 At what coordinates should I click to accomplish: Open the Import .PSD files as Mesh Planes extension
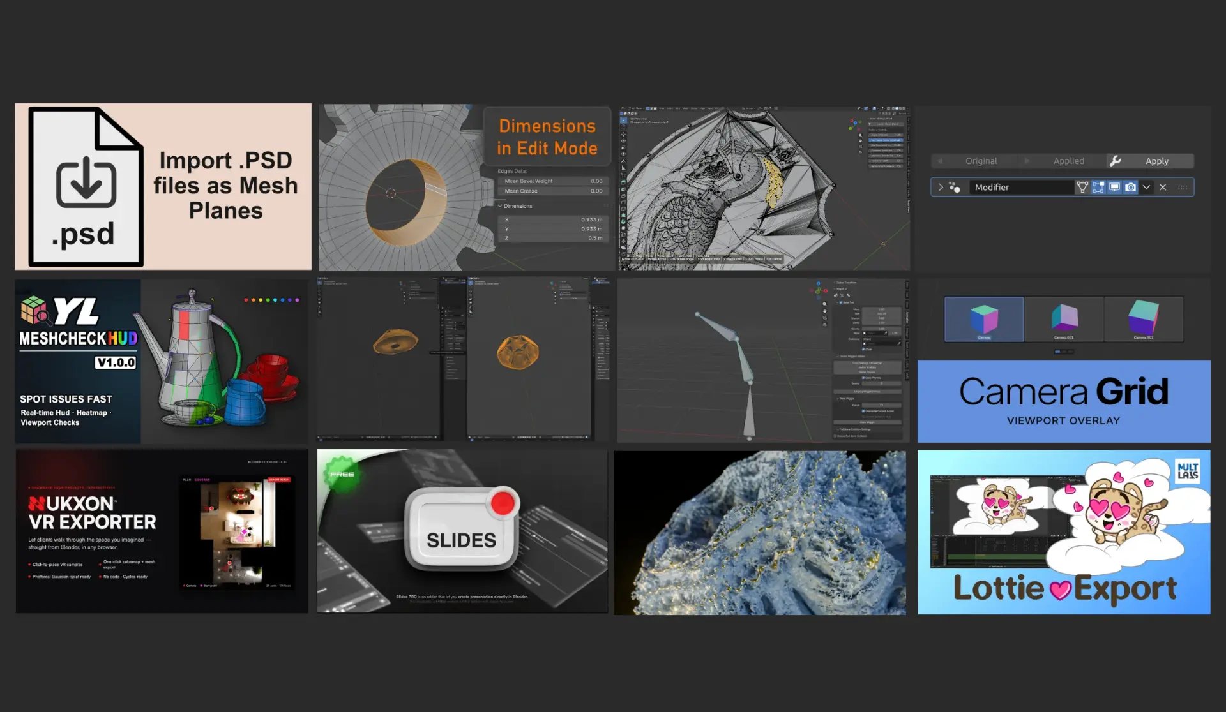[x=163, y=186]
